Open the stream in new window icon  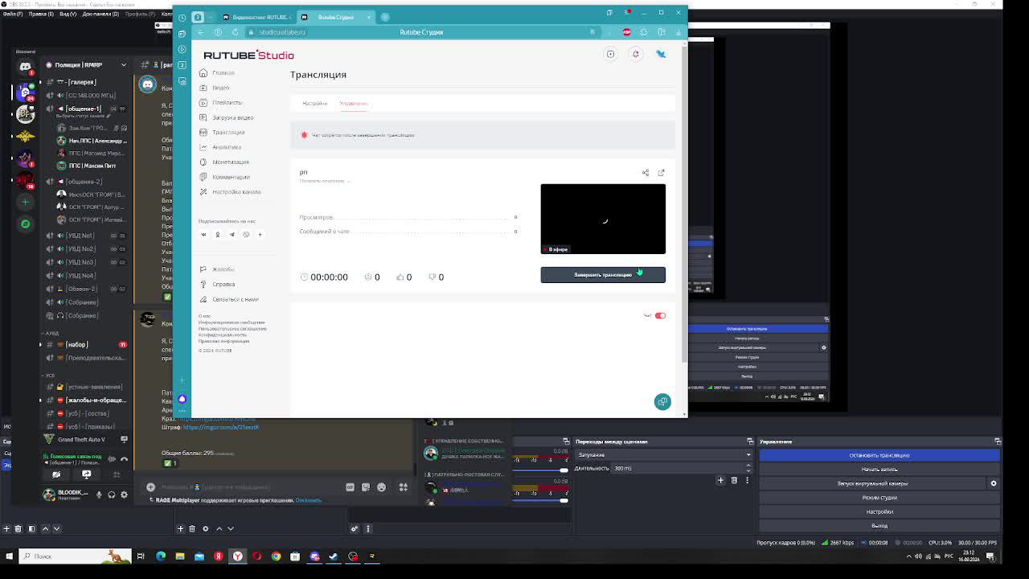pos(661,173)
